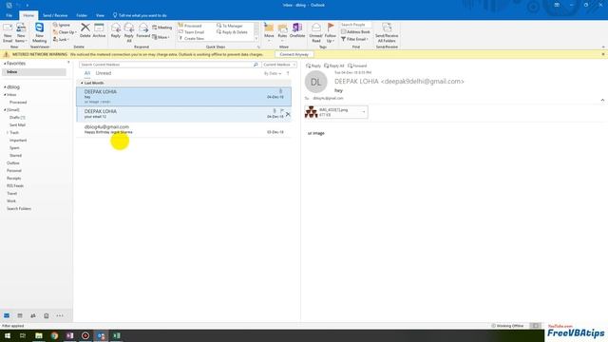The image size is (608, 342).
Task: Open the Current Mailbox scope dropdown
Action: point(279,65)
